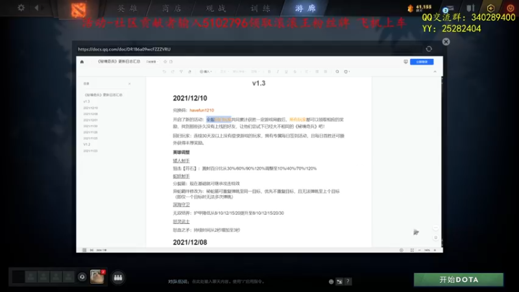Open the chat emoticon picker
519x292 pixels.
331,282
